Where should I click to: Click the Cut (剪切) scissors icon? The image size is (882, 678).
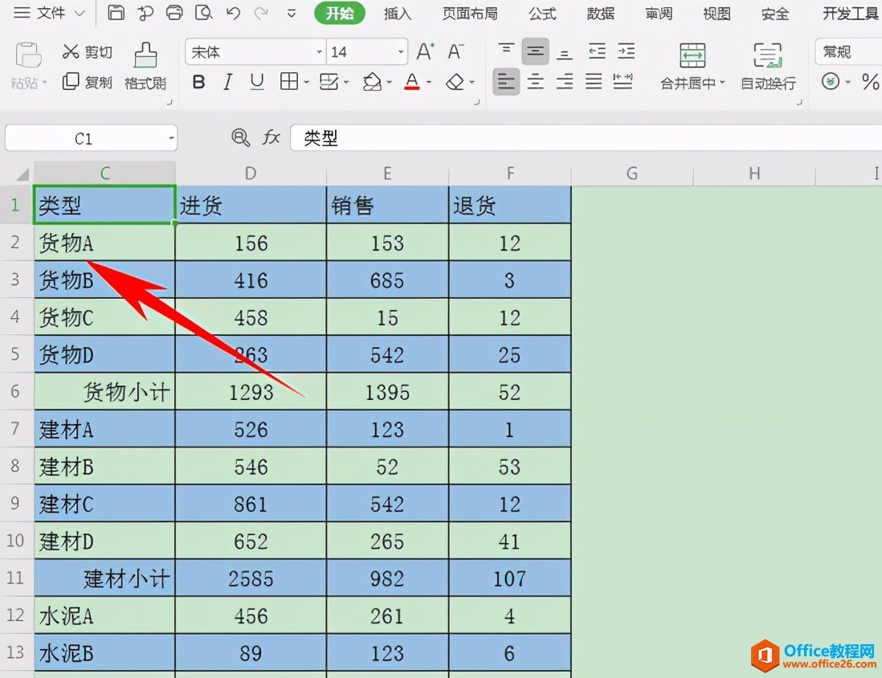click(x=71, y=51)
